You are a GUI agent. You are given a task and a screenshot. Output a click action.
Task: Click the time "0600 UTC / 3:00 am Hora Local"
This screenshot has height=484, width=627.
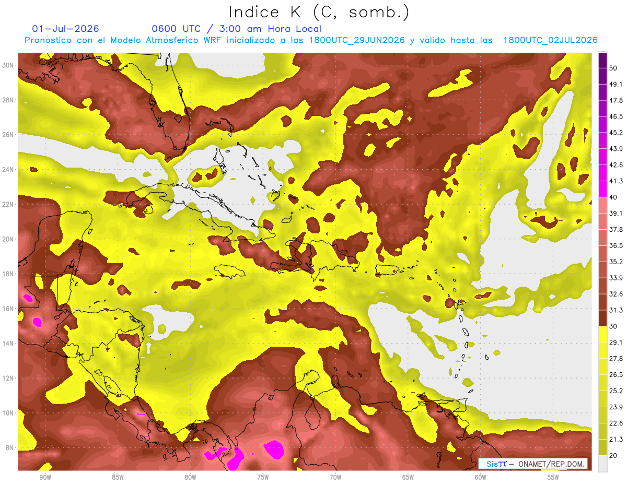(236, 29)
